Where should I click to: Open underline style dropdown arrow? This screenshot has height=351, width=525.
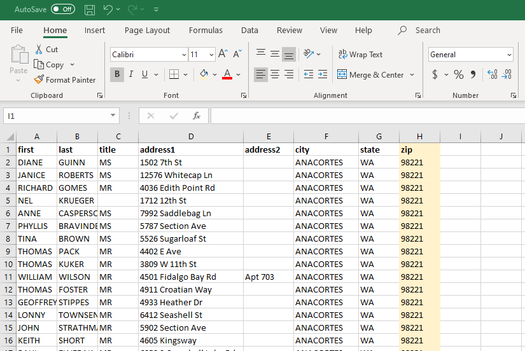[156, 74]
